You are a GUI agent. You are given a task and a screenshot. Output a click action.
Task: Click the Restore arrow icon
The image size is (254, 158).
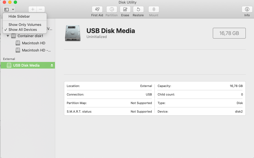tap(138, 9)
